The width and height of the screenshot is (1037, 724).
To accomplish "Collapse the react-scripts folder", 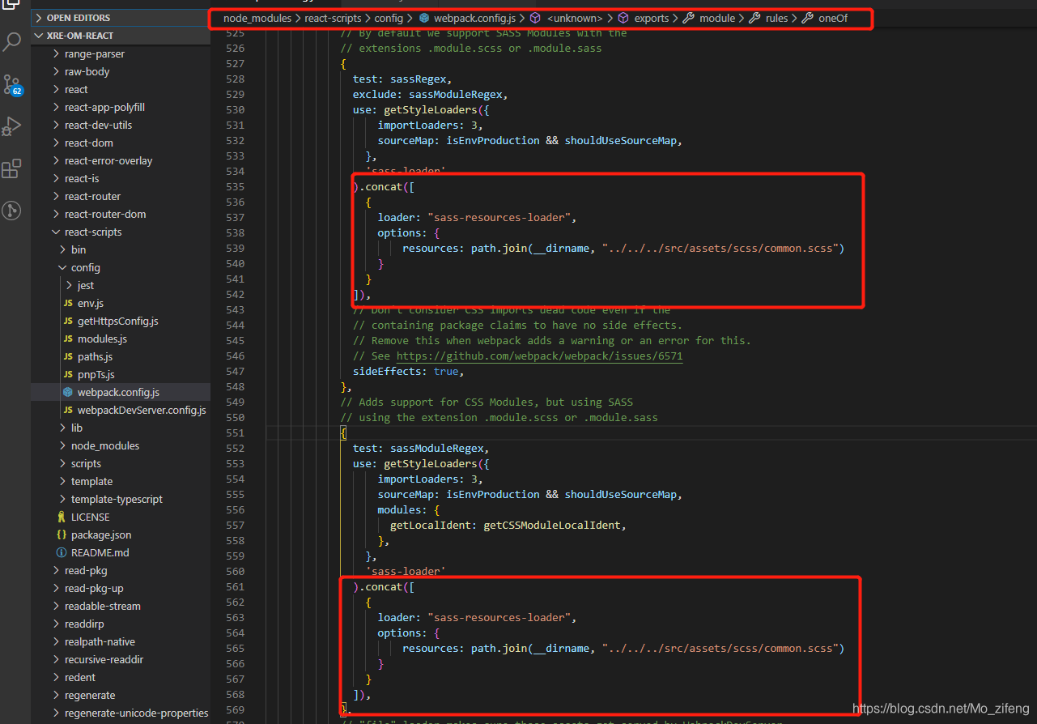I will point(56,232).
